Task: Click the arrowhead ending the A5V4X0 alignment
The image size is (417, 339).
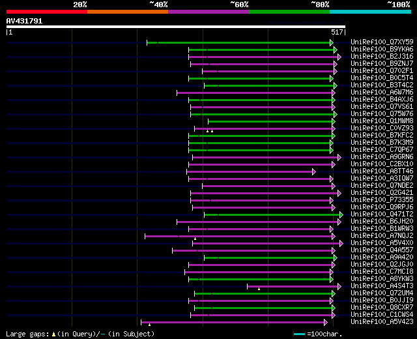Action: [341, 243]
